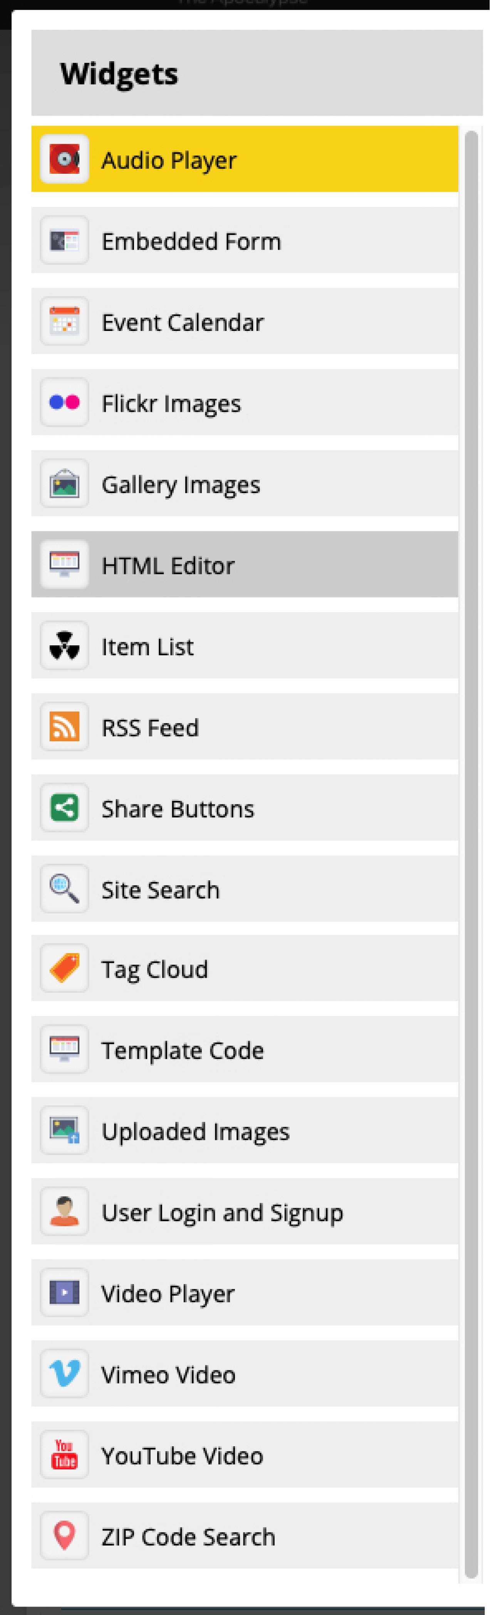Click the YouTube Video logo icon

[64, 1455]
